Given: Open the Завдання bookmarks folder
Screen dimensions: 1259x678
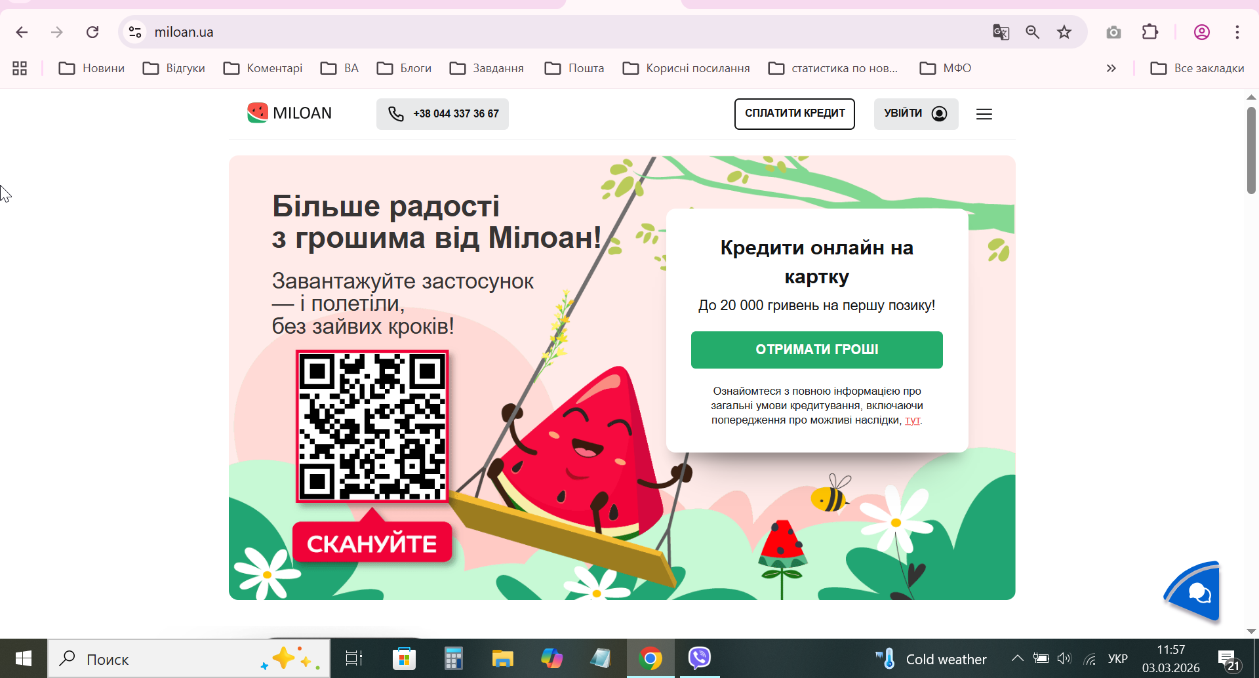Looking at the screenshot, I should (487, 68).
